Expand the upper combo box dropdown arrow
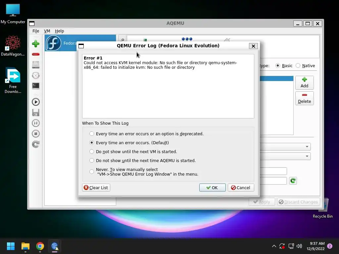The height and width of the screenshot is (254, 339). click(x=307, y=147)
